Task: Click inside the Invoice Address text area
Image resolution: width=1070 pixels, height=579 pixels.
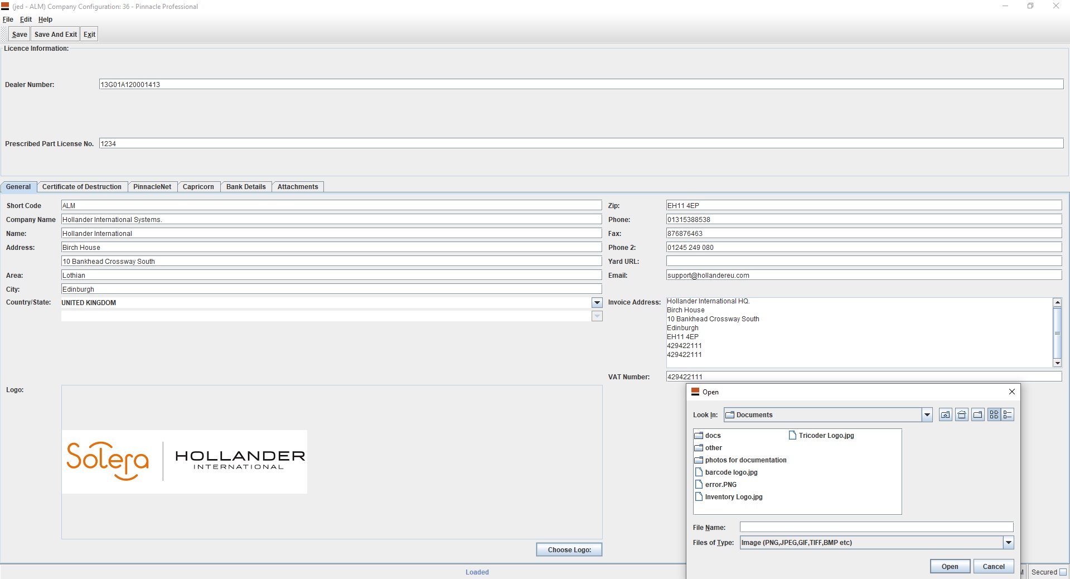Action: pos(859,332)
